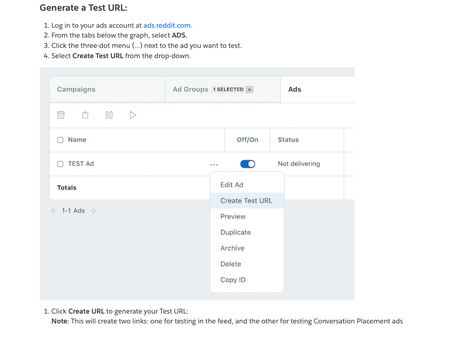Click the left arrow pagination icon
465x344 pixels.
(x=54, y=211)
